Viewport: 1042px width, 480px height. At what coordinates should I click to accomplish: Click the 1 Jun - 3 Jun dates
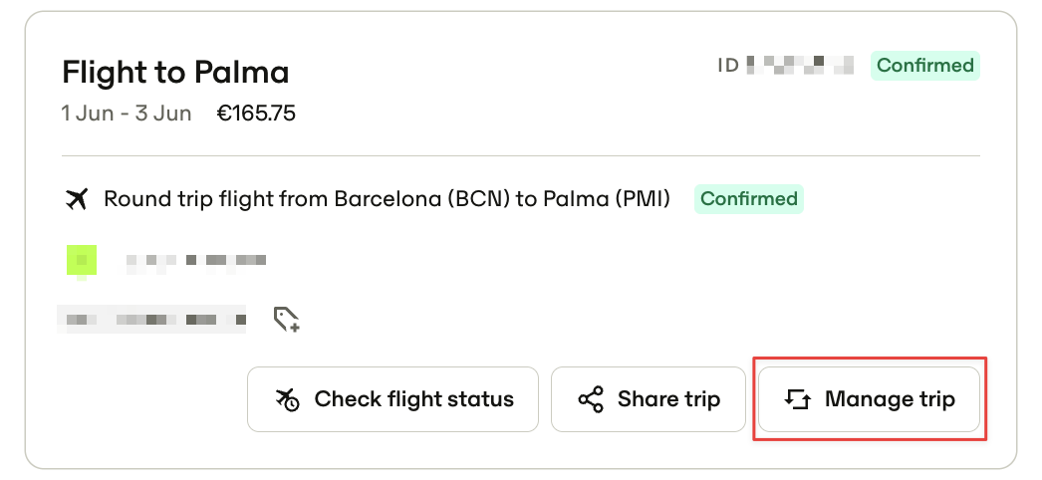pos(127,114)
